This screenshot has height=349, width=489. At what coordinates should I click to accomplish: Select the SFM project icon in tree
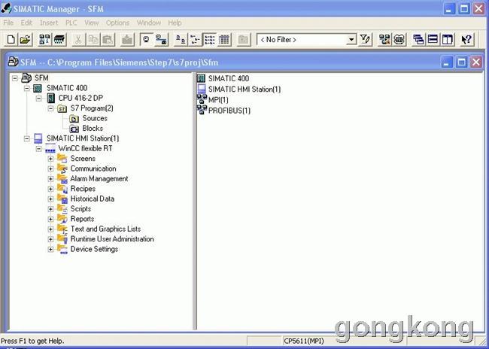[x=26, y=78]
